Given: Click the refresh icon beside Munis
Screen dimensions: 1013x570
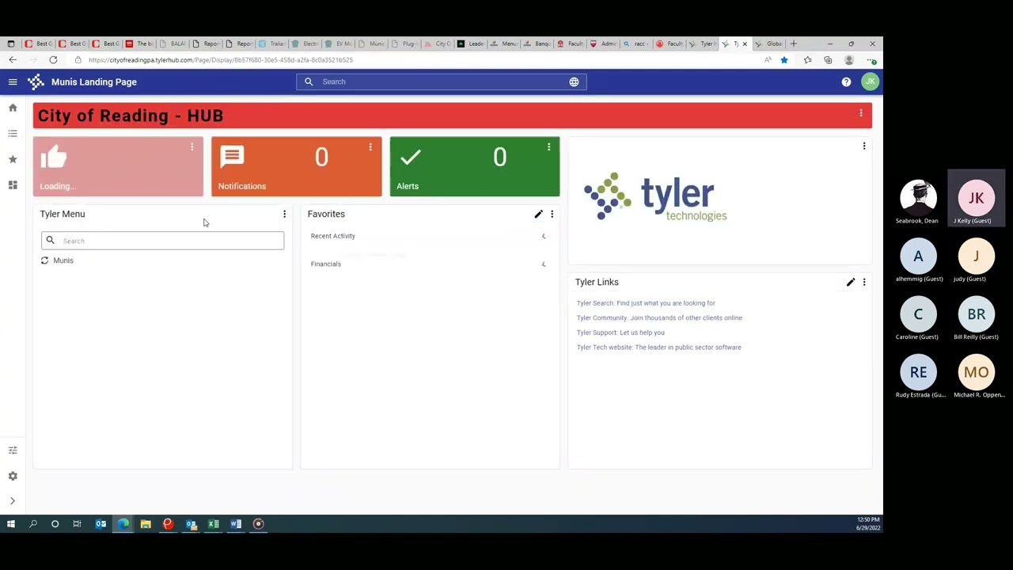Looking at the screenshot, I should [44, 260].
